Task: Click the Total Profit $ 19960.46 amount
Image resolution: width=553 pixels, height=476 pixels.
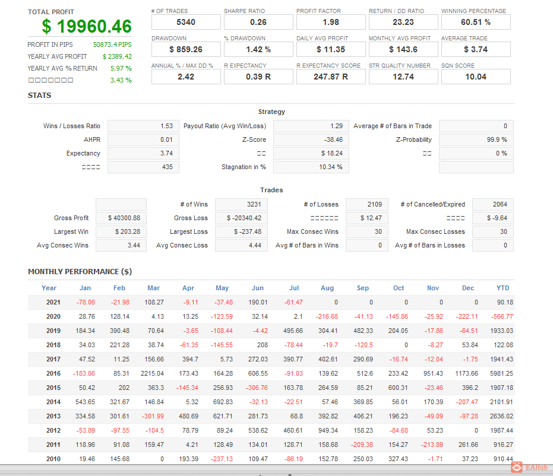Action: click(86, 27)
